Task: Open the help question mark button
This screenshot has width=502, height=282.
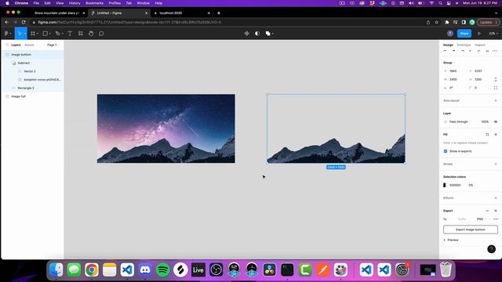Action: pos(491,249)
